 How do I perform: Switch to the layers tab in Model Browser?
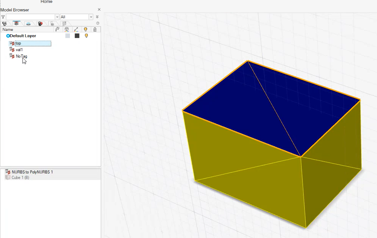click(16, 24)
